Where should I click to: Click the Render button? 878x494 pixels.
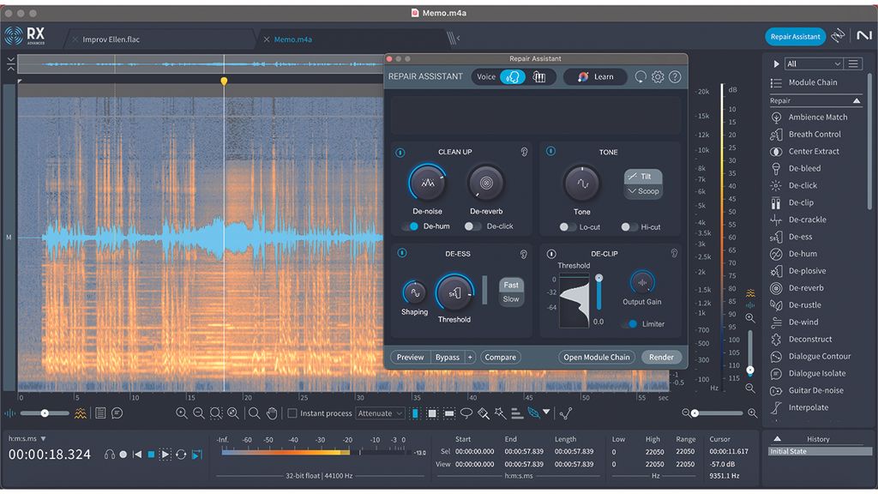[x=661, y=357]
